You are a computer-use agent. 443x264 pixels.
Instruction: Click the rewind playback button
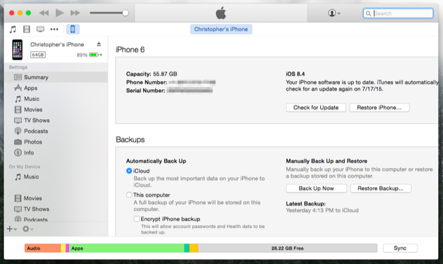coord(44,13)
